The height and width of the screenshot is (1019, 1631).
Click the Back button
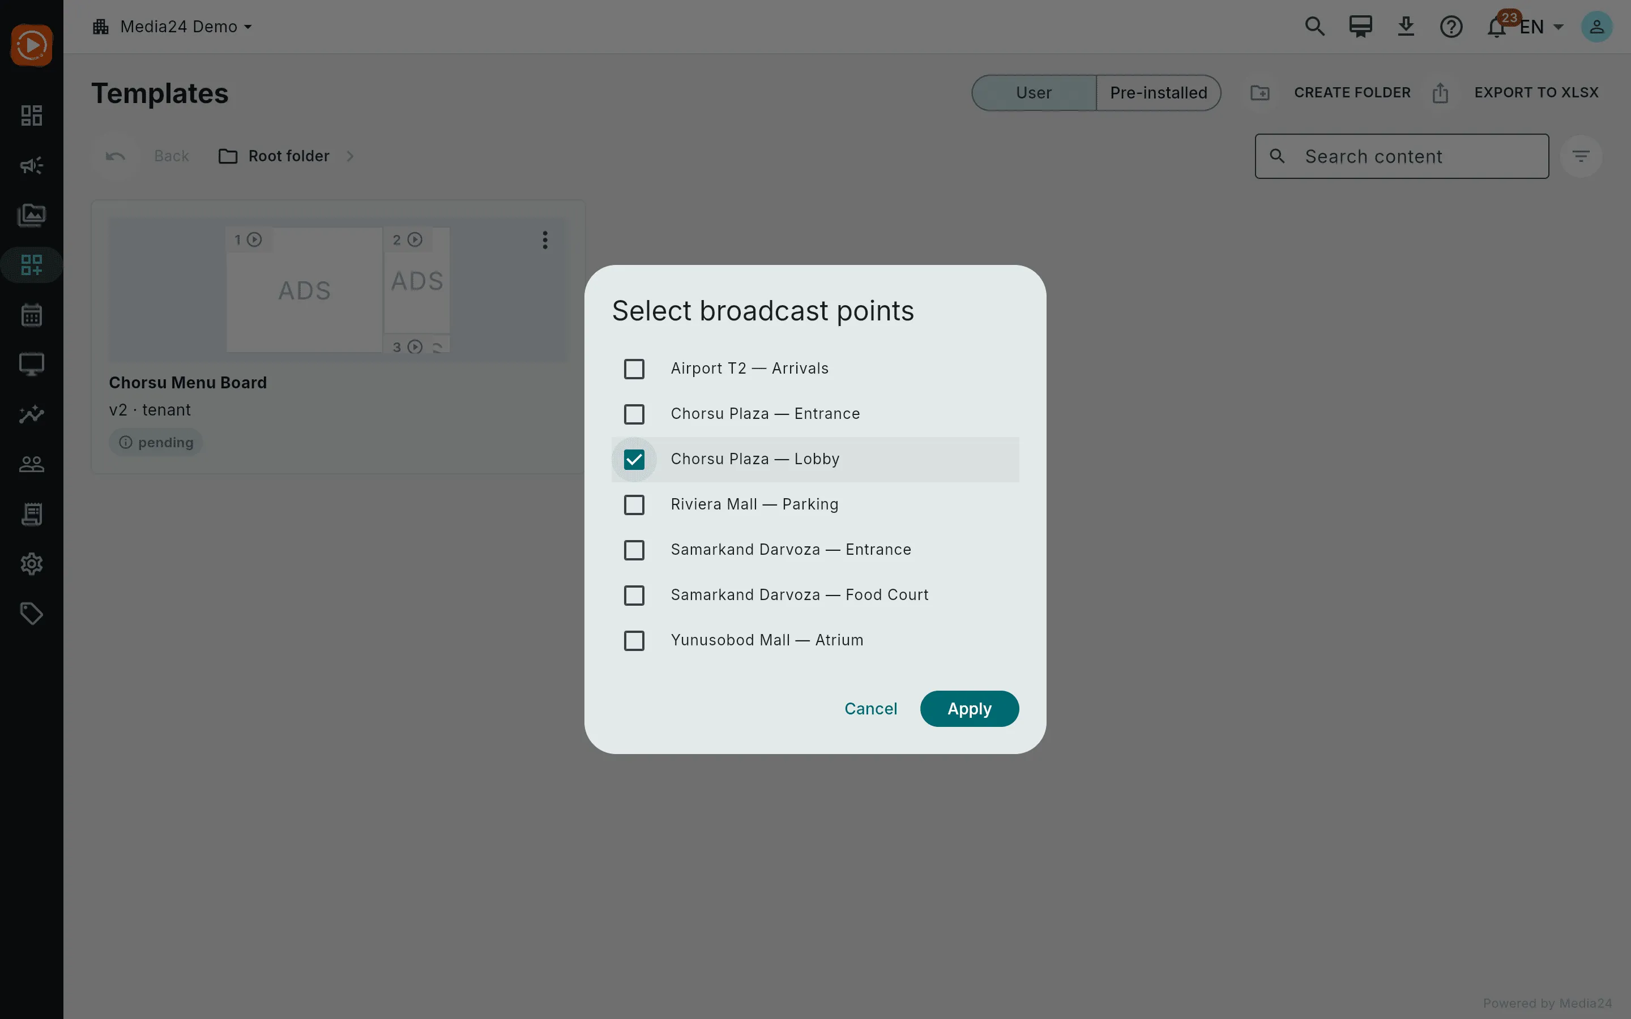[x=171, y=156]
